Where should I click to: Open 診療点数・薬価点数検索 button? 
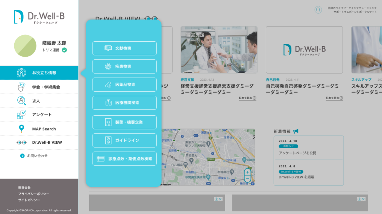[124, 158]
